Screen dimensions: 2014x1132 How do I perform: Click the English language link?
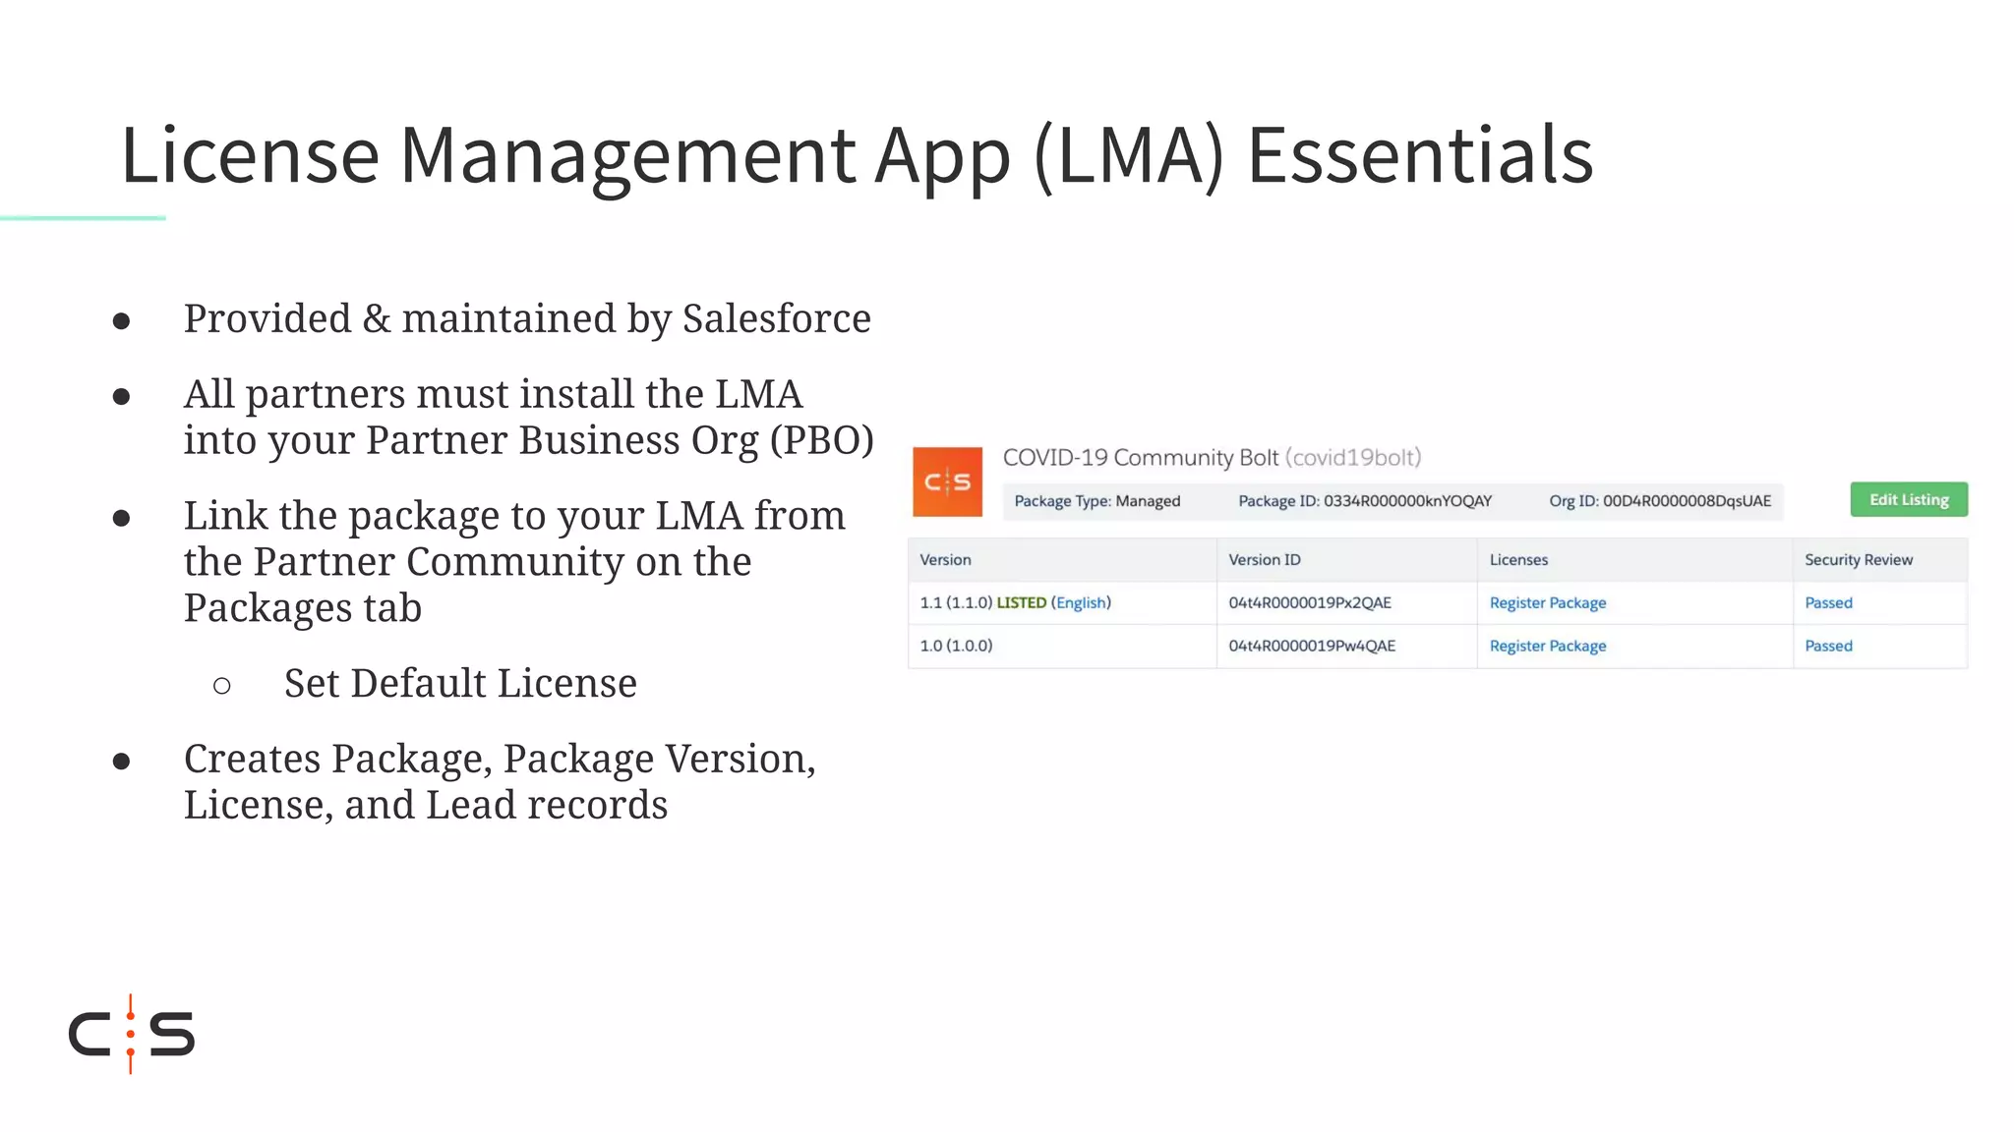pos(1081,602)
